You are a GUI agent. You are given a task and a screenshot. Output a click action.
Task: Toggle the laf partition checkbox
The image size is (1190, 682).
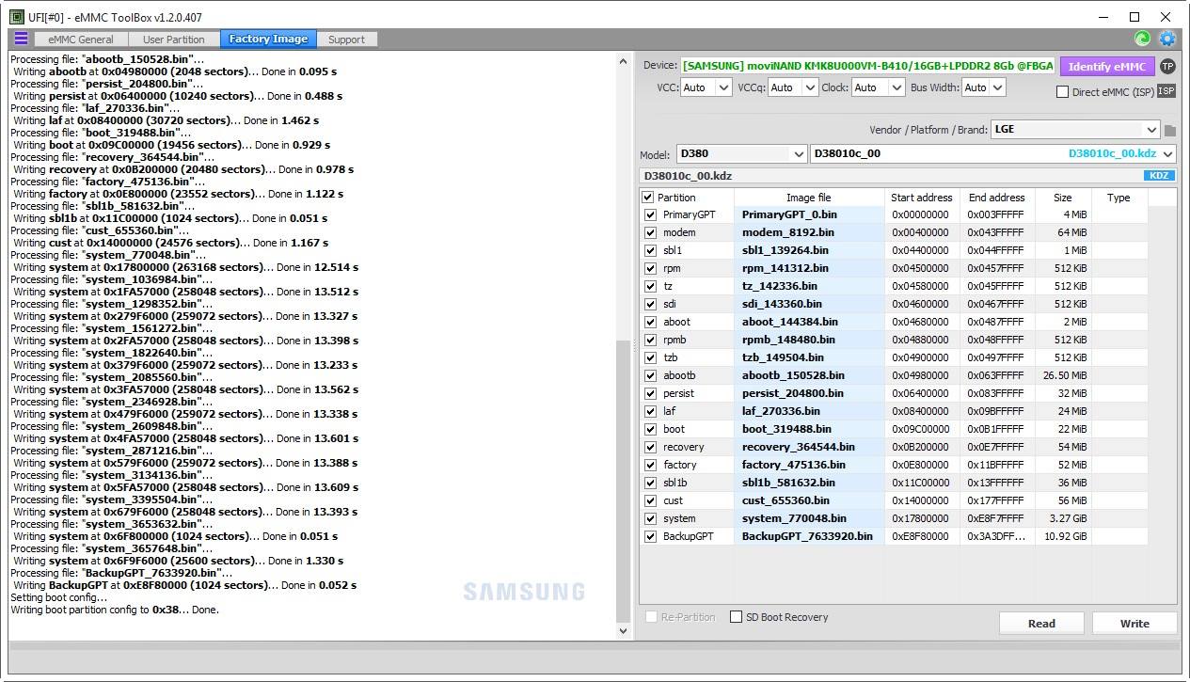pos(650,411)
